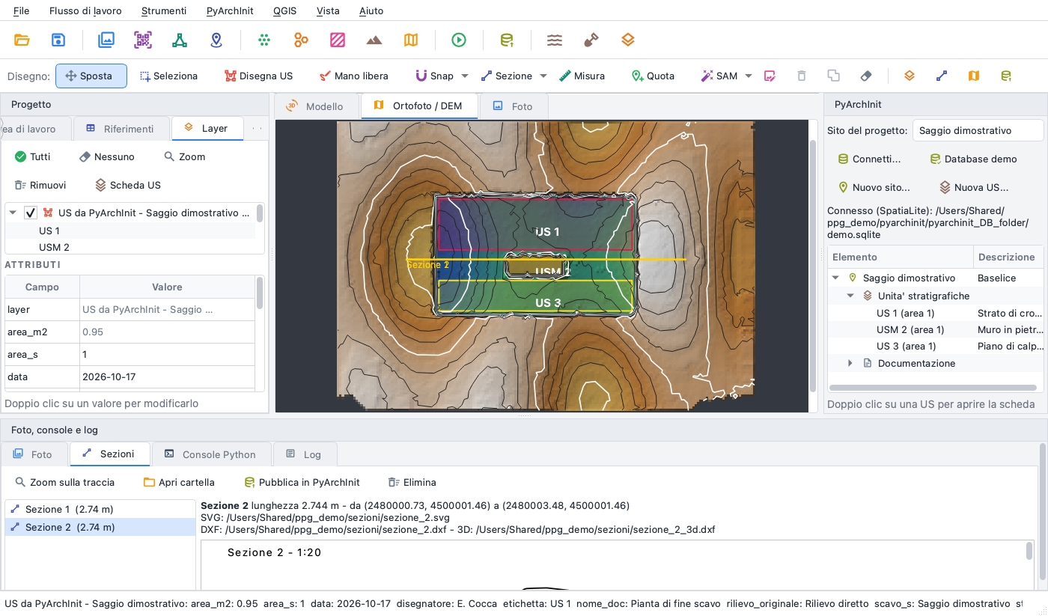Click the orange connected circles icon
Viewport: 1048px width, 616px height.
pos(301,40)
